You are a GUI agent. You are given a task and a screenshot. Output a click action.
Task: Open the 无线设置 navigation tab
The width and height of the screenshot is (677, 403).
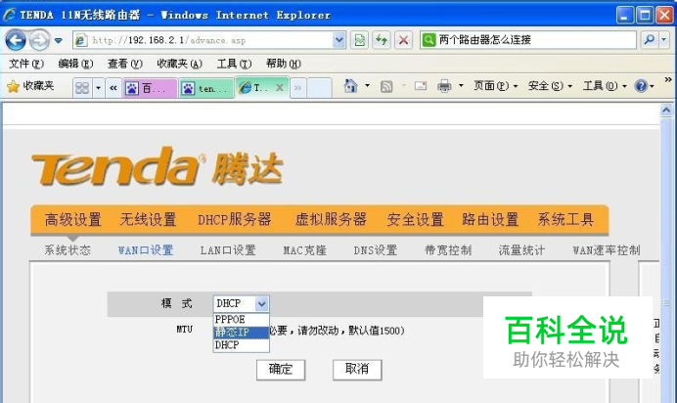point(148,220)
